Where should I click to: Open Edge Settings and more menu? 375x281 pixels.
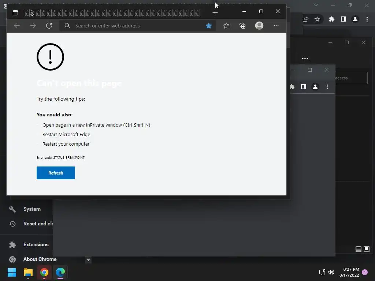(276, 26)
